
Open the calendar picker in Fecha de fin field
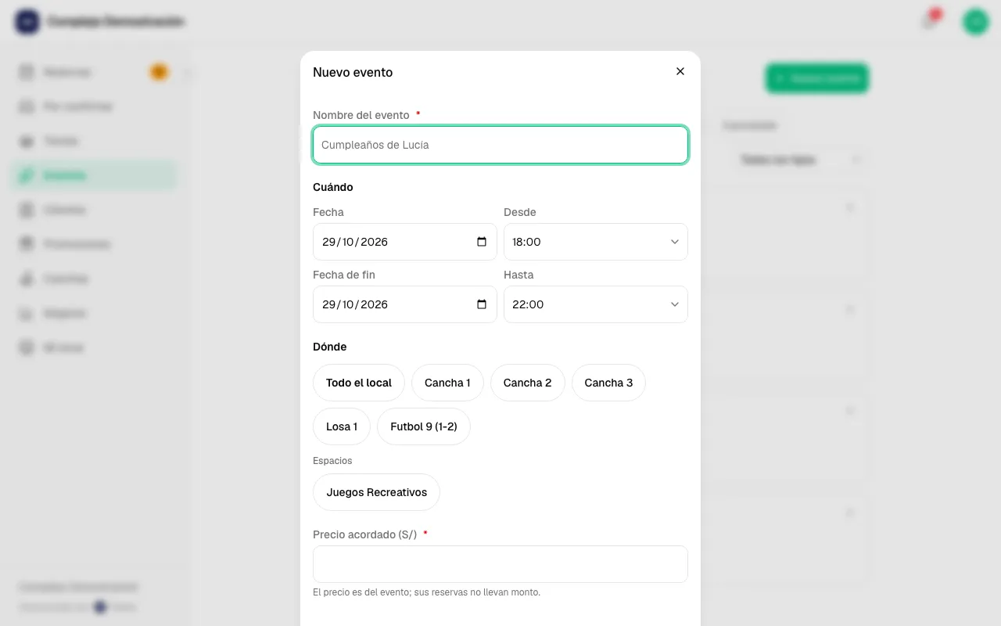(482, 304)
